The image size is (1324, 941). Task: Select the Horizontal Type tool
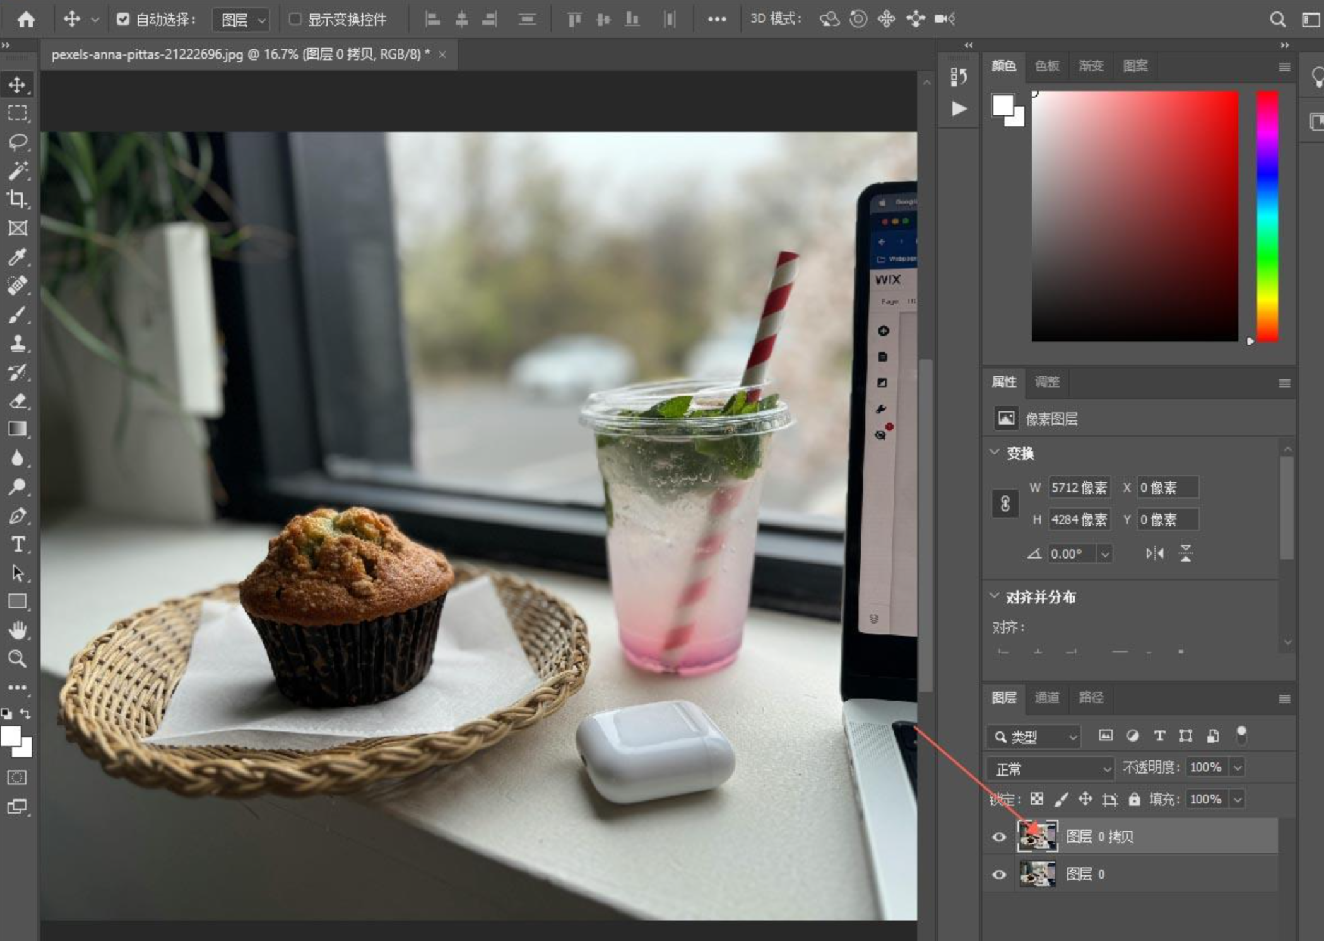(x=18, y=544)
